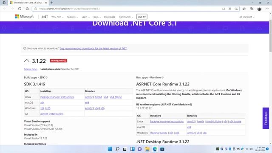The height and width of the screenshot is (153, 272).
Task: Open the Windows Start menu
Action: coord(110,149)
